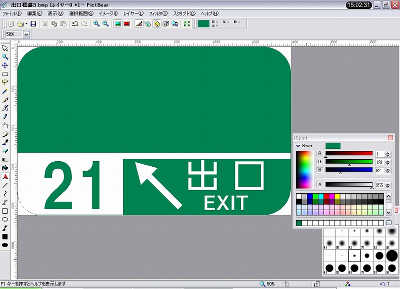400x289 pixels.
Task: Undo the last action
Action: (75, 23)
